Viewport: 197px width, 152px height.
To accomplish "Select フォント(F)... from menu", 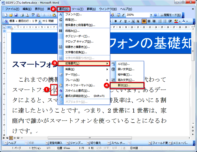I will pos(84,14).
